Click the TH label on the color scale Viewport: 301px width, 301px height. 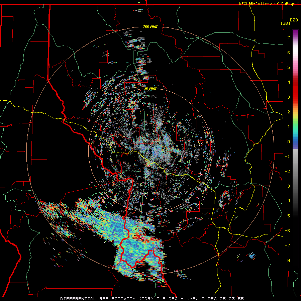[287, 261]
